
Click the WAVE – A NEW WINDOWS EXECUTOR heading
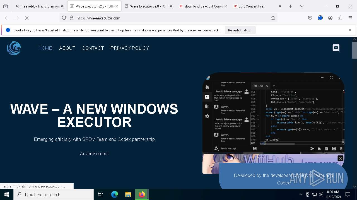[x=94, y=115]
